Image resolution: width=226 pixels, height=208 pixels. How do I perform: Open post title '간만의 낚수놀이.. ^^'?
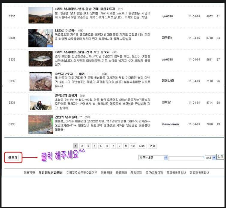[69, 117]
